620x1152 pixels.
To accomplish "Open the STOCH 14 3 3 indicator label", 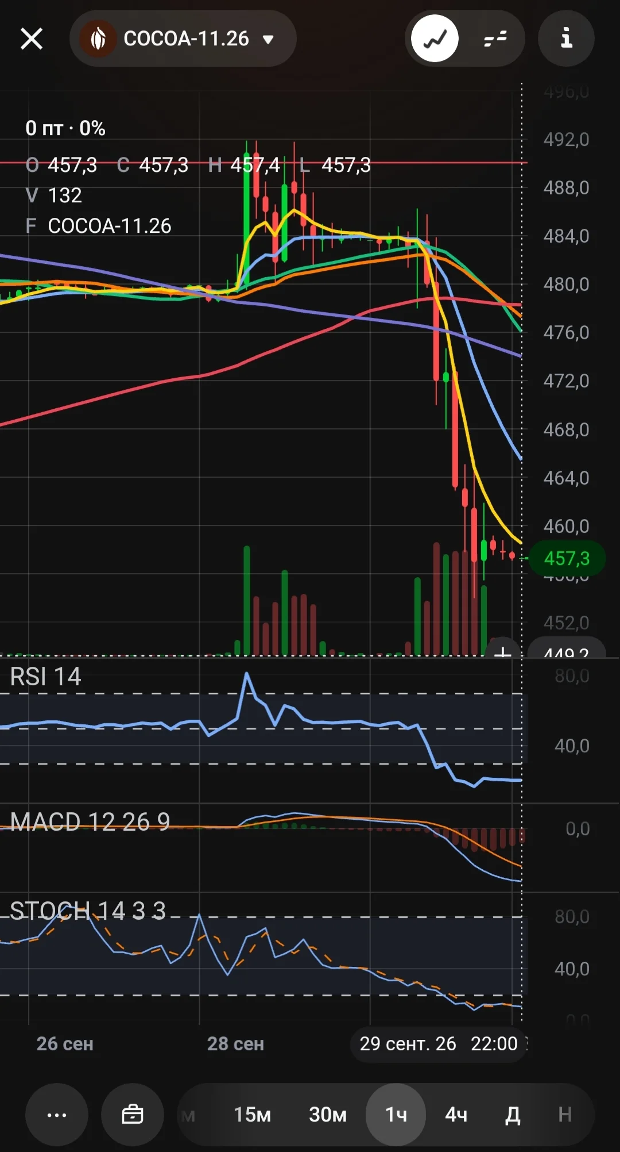I will pos(88,911).
